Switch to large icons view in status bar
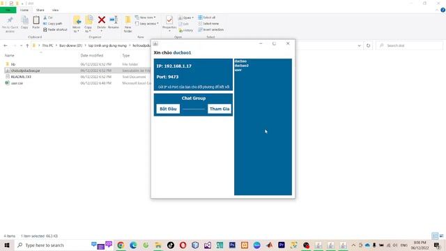This screenshot has height=251, width=446. tap(441, 236)
